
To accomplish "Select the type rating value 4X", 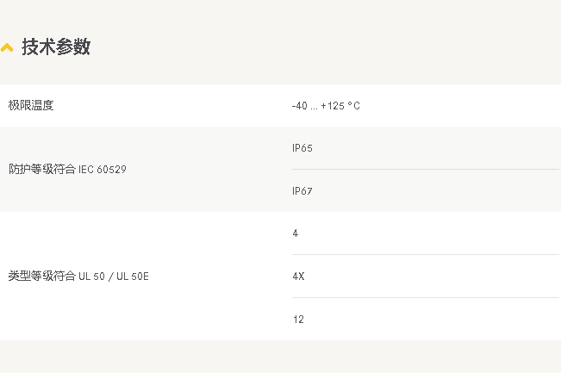I will (x=298, y=277).
